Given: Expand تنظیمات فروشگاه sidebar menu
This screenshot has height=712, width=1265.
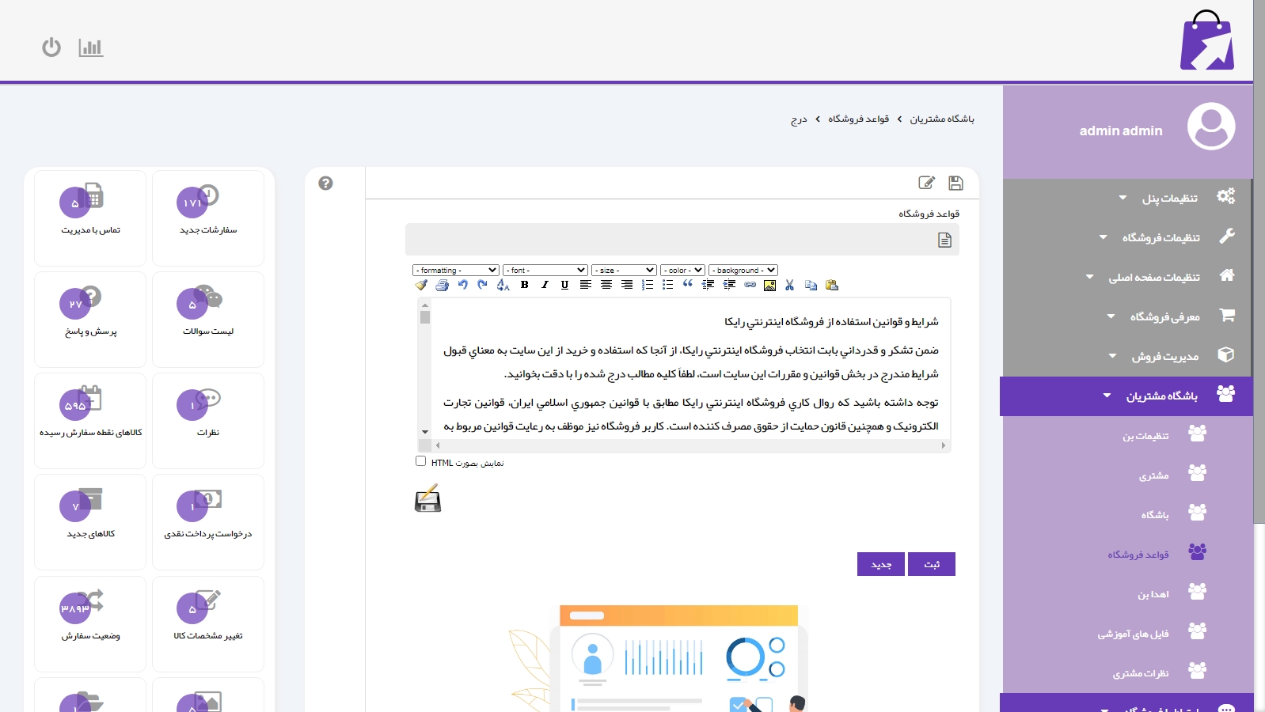Looking at the screenshot, I should click(x=1127, y=237).
